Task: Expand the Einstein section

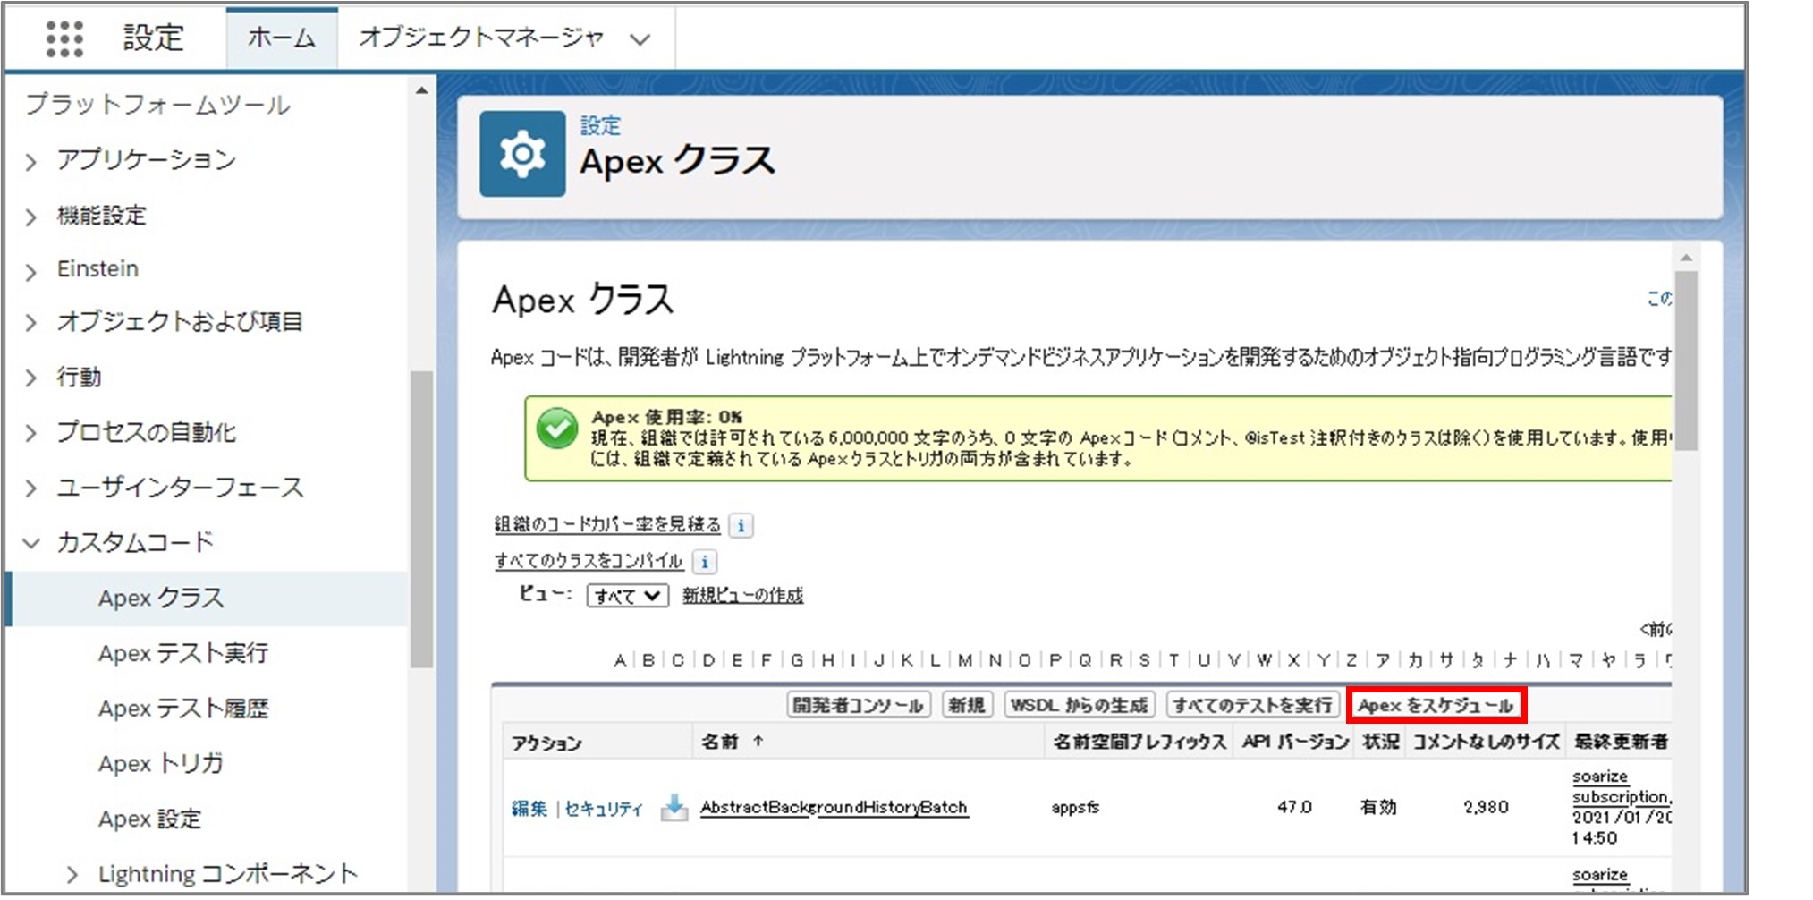Action: point(31,271)
